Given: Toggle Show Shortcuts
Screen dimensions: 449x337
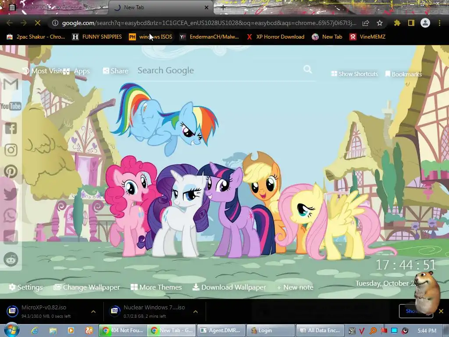Looking at the screenshot, I should pyautogui.click(x=354, y=74).
